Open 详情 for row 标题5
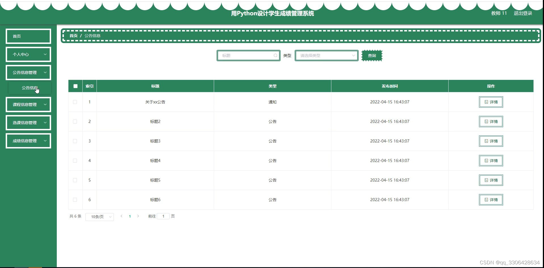The height and width of the screenshot is (268, 544). click(x=491, y=180)
